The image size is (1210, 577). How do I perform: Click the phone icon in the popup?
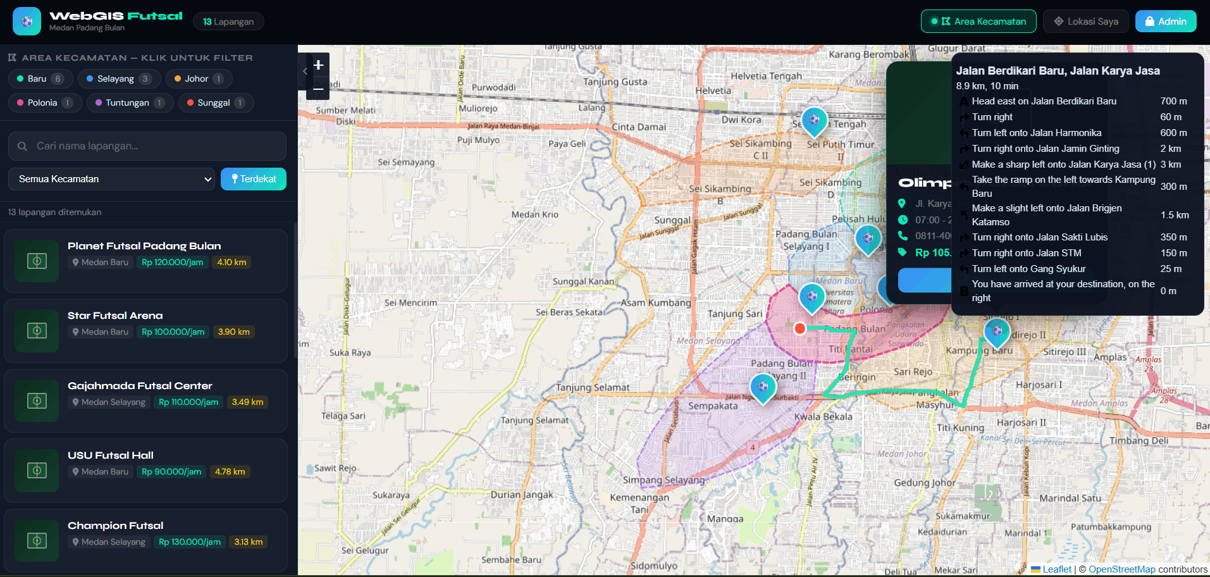point(903,236)
